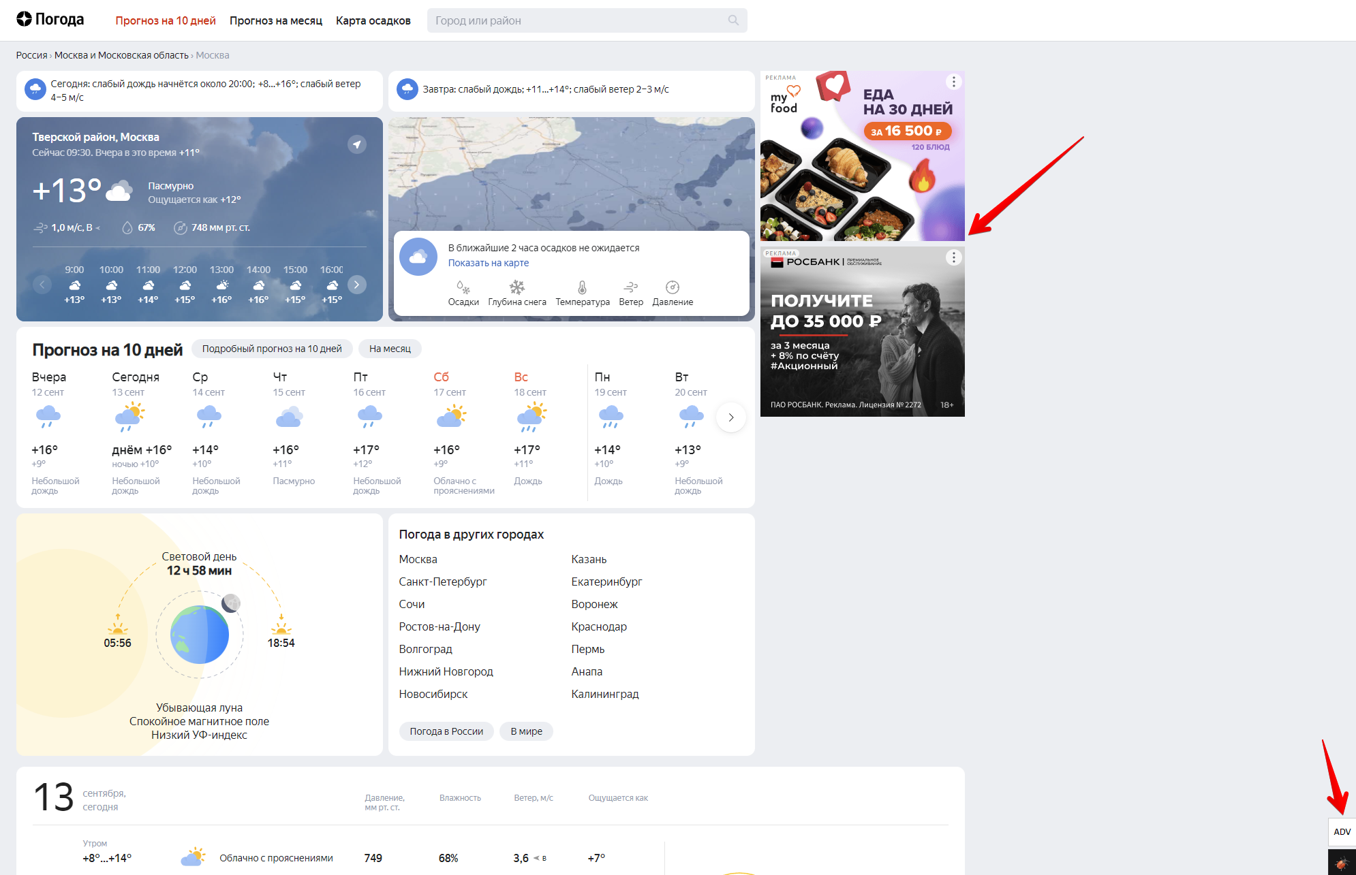The width and height of the screenshot is (1356, 875).
Task: Click the search magnifier icon
Action: pos(733,20)
